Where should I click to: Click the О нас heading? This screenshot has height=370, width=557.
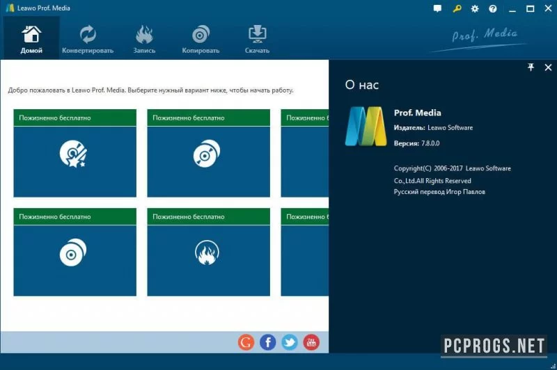coord(362,85)
